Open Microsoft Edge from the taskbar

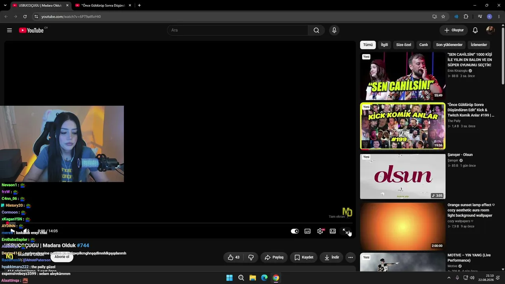coord(264,278)
